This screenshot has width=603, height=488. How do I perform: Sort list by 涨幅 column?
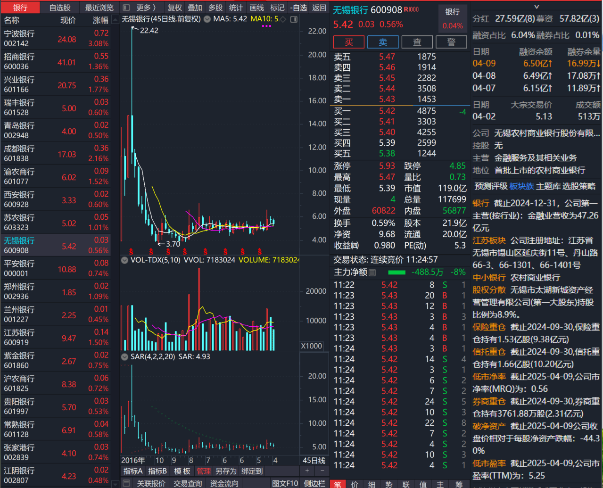tap(100, 20)
